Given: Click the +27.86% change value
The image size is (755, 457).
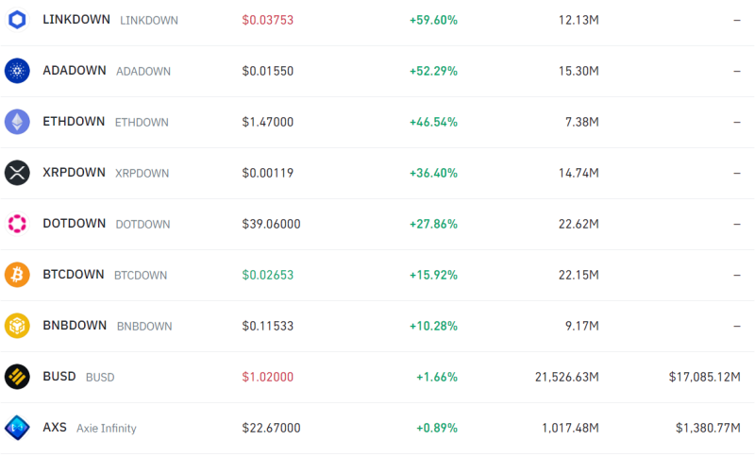Looking at the screenshot, I should [x=433, y=225].
